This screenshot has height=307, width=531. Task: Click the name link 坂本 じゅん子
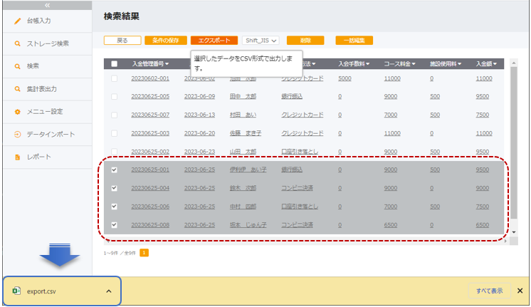[248, 224]
